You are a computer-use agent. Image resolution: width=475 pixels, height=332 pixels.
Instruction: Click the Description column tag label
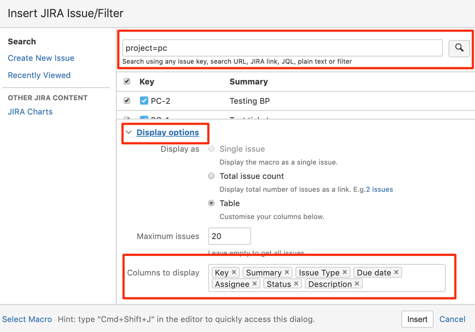330,284
